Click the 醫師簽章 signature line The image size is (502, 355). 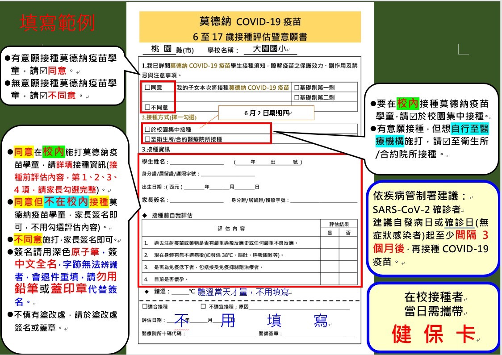tap(319, 334)
